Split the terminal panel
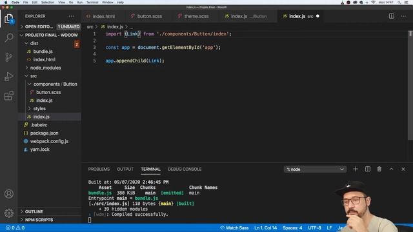Image resolution: width=413 pixels, height=232 pixels. (x=368, y=169)
